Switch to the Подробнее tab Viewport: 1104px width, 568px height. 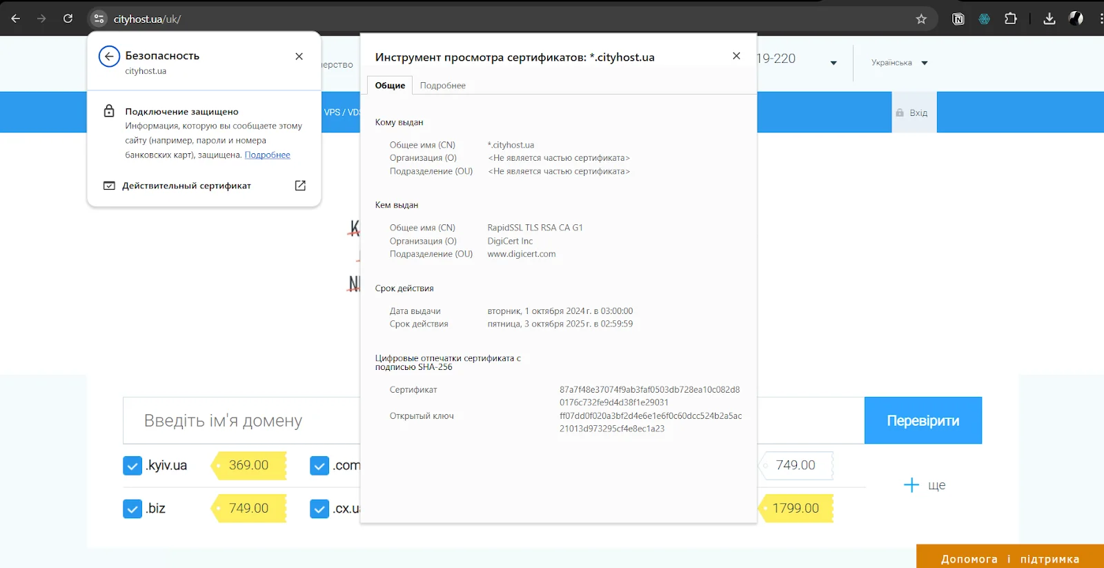pos(443,86)
